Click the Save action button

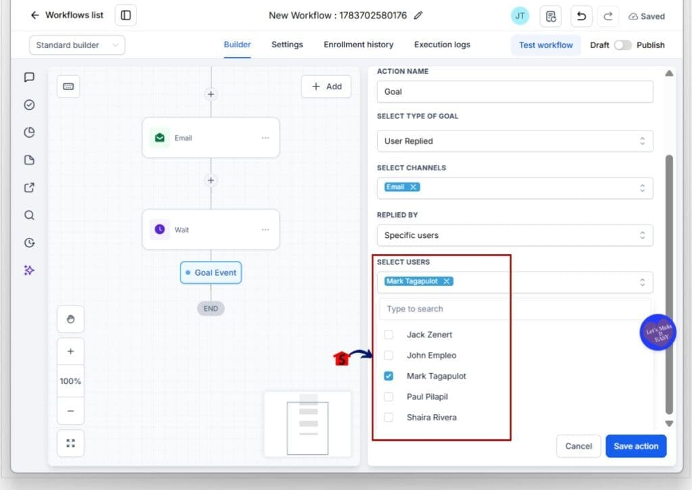(635, 446)
